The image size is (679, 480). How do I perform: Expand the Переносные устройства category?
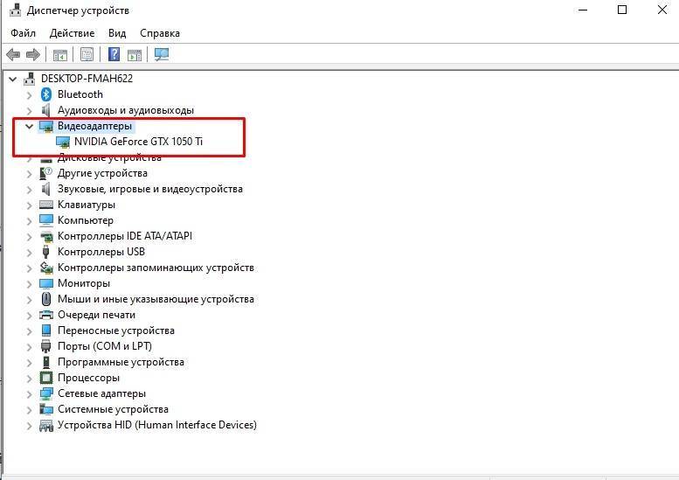pyautogui.click(x=29, y=331)
